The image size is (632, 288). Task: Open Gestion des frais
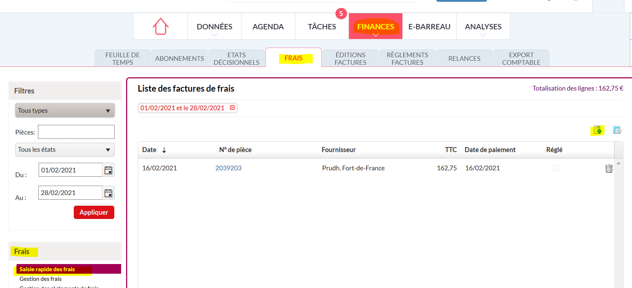[x=40, y=279]
